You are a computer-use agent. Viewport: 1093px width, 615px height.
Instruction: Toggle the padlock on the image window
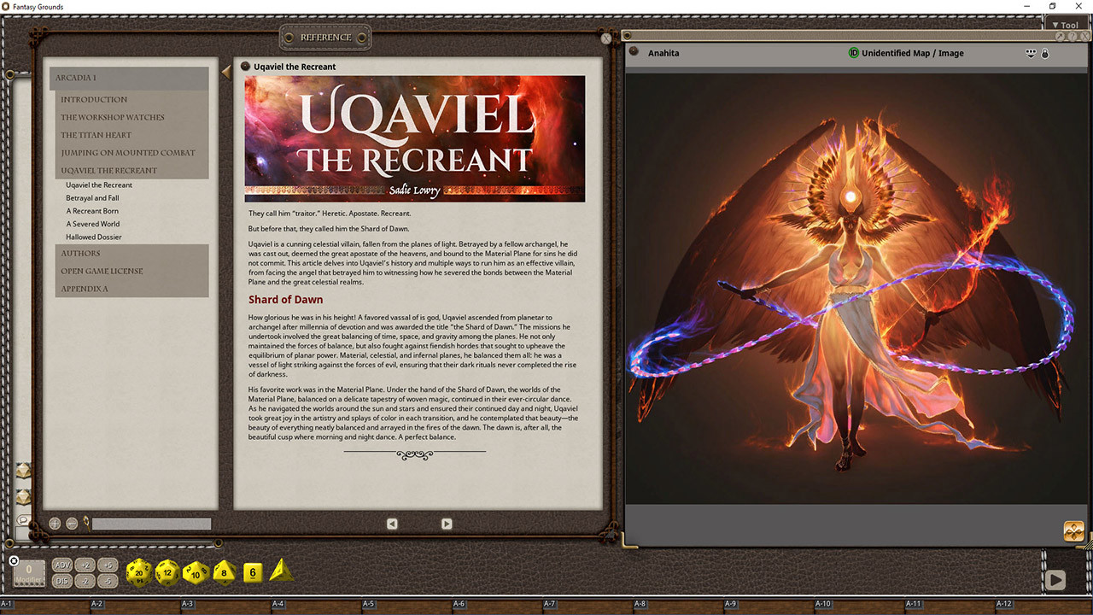coord(1044,53)
